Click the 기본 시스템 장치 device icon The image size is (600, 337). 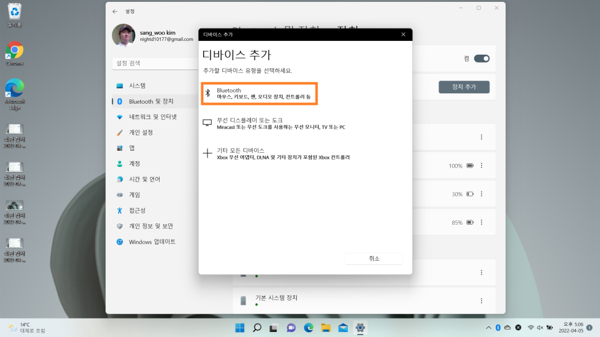click(243, 300)
